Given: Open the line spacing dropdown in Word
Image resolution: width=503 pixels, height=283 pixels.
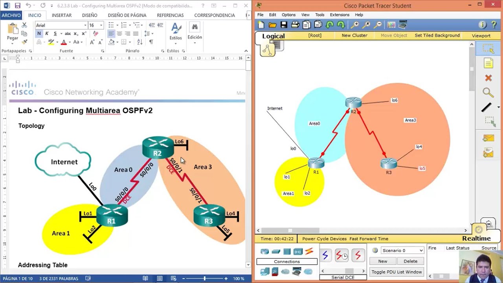Looking at the screenshot, I should coord(148,34).
